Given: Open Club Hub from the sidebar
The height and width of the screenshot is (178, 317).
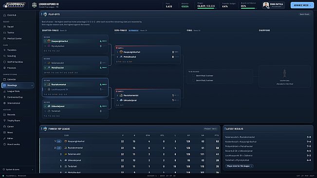Looking at the screenshot, I should click(18, 15).
